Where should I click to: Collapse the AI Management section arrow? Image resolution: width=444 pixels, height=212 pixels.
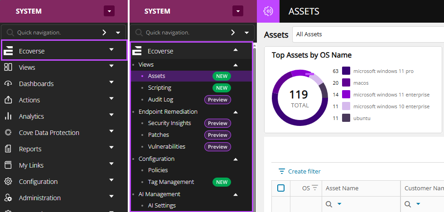click(x=236, y=194)
